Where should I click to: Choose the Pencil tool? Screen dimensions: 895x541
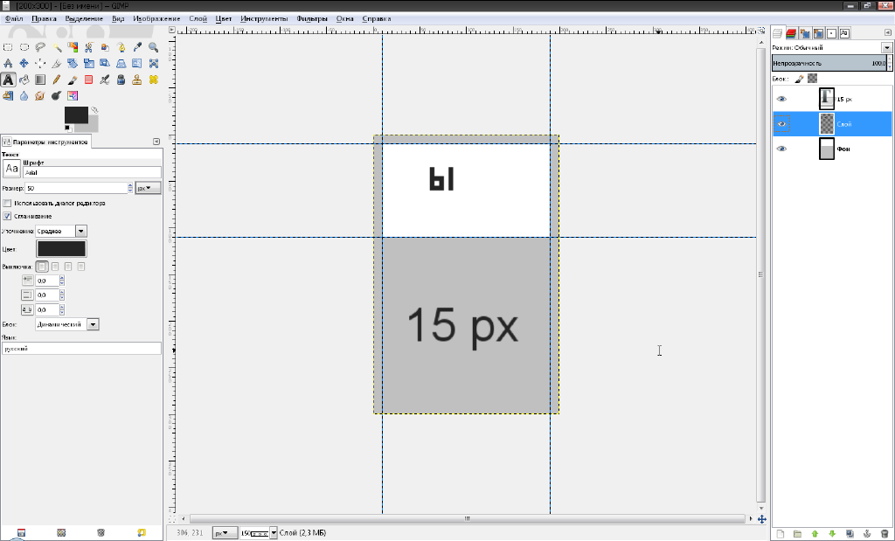(x=56, y=80)
